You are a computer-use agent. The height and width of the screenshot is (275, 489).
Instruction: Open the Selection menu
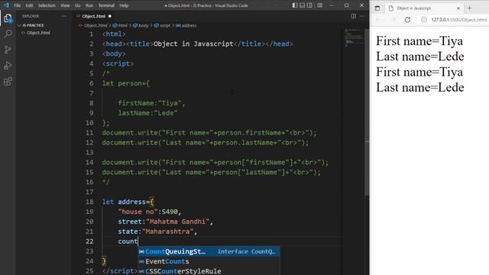(x=47, y=5)
